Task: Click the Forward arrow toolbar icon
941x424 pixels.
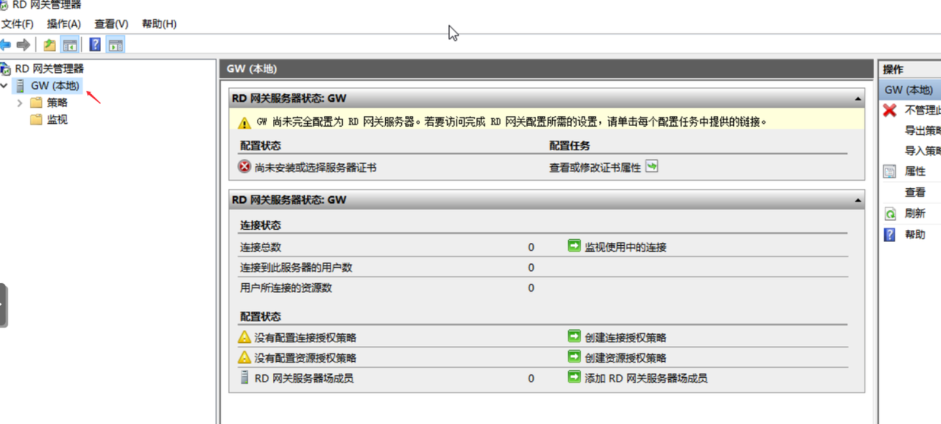Action: pyautogui.click(x=24, y=45)
